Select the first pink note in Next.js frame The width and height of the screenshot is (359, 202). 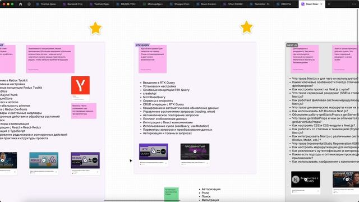coord(305,59)
